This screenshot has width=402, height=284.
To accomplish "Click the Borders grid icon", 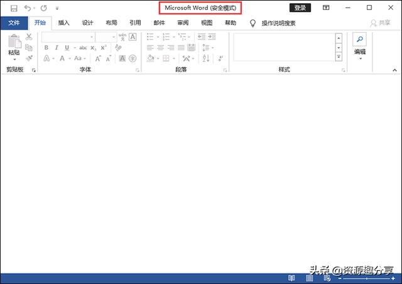I will 166,58.
